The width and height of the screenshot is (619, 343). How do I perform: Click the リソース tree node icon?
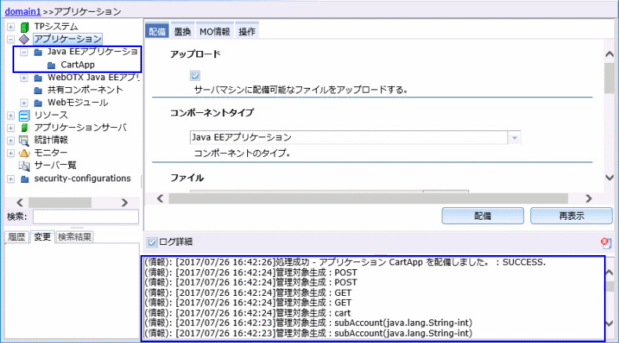click(x=24, y=115)
